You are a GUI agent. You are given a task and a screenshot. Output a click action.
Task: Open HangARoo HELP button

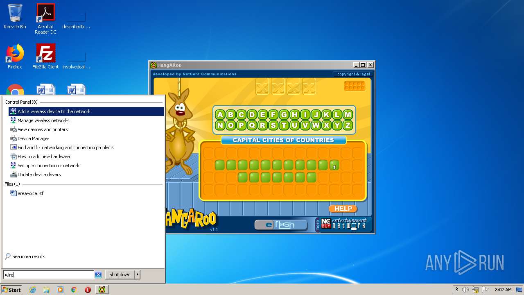click(x=343, y=209)
